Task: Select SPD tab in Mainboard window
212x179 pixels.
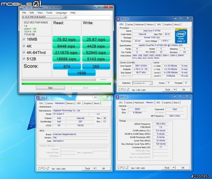Action: (x=79, y=103)
